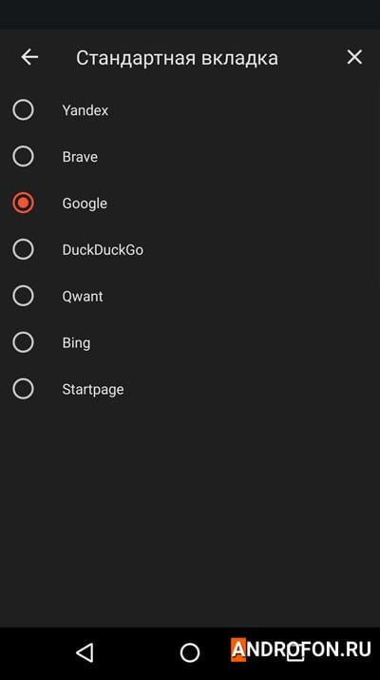The height and width of the screenshot is (680, 380).
Task: Tap the Startpage option label
Action: (x=93, y=389)
